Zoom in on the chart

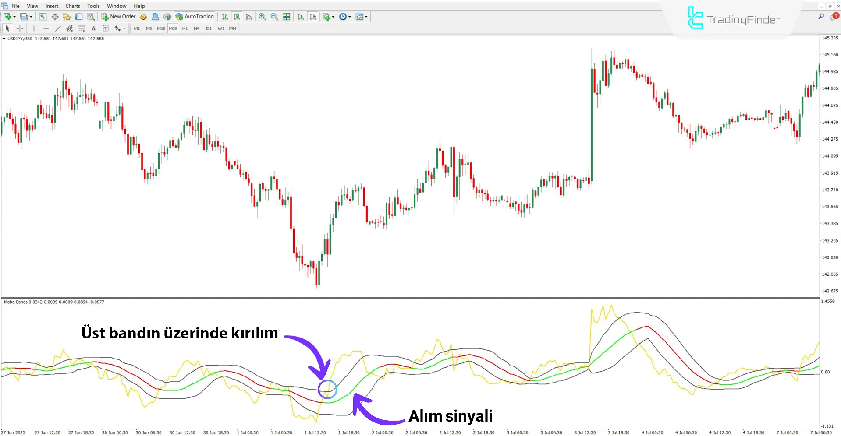tap(262, 16)
